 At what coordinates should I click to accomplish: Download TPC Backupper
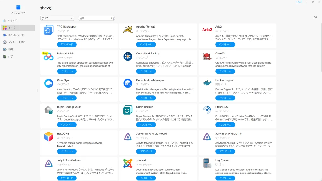pyautogui.click(x=67, y=44)
